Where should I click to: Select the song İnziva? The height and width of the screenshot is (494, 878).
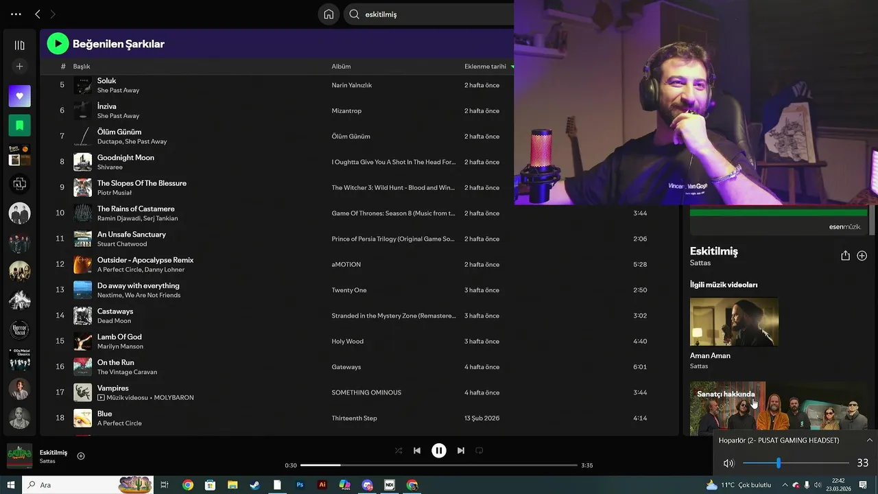[106, 106]
